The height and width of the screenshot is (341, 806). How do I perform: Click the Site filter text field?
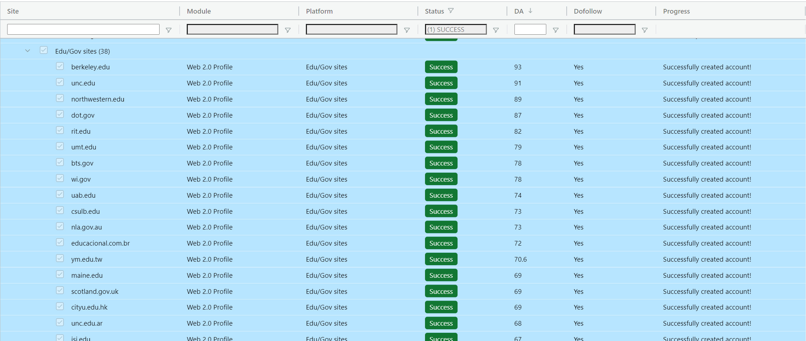coord(83,29)
